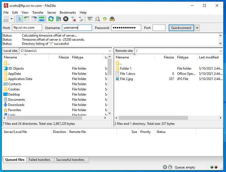226x172 pixels.
Task: Cancel the current operation
Action: (66, 19)
